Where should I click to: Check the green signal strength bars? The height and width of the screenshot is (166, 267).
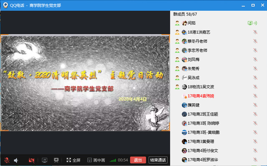pyautogui.click(x=113, y=160)
